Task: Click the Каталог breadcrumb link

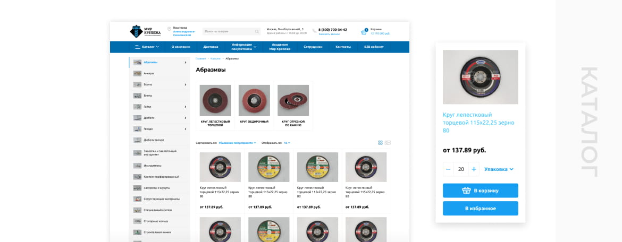Action: (x=215, y=58)
